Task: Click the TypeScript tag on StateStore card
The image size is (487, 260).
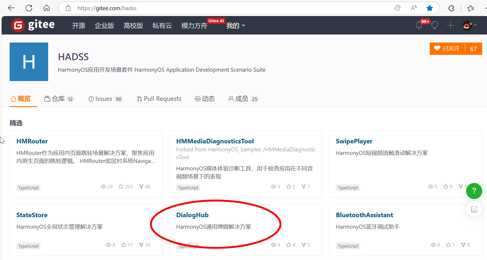Action: click(x=28, y=246)
